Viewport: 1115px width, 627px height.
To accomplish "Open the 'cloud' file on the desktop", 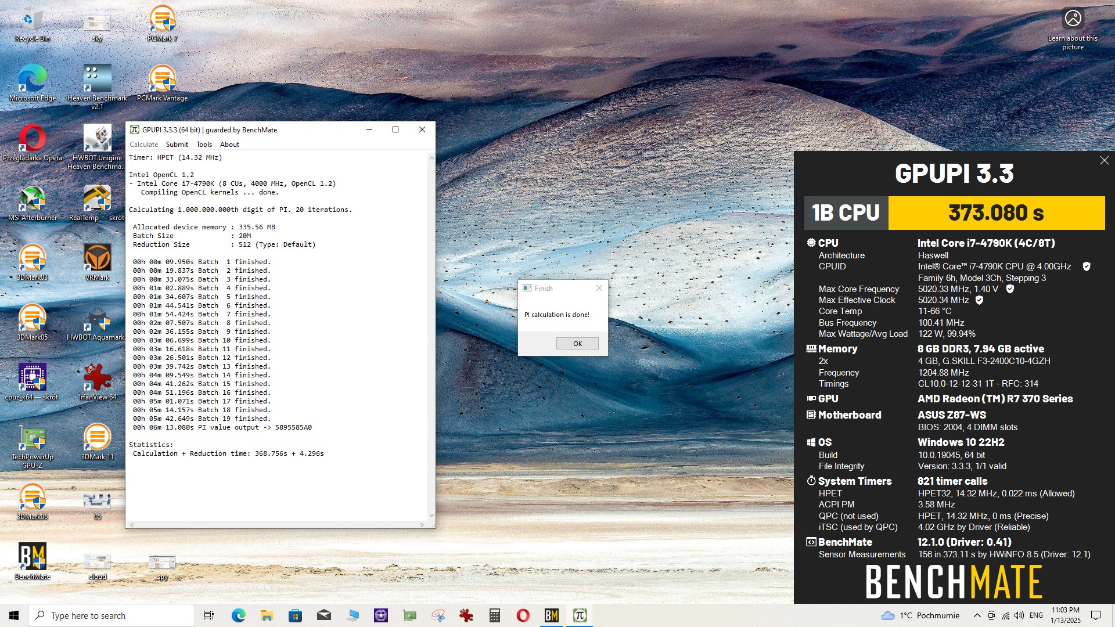I will coord(97,566).
